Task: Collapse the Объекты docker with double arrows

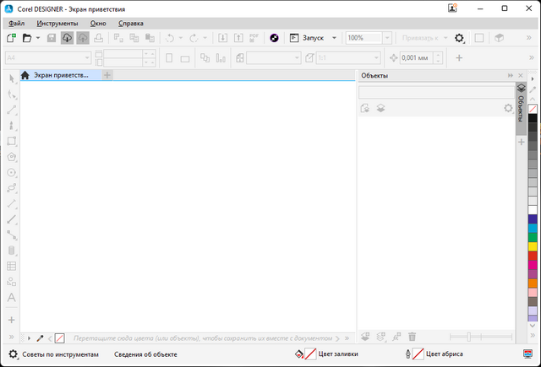Action: (511, 75)
